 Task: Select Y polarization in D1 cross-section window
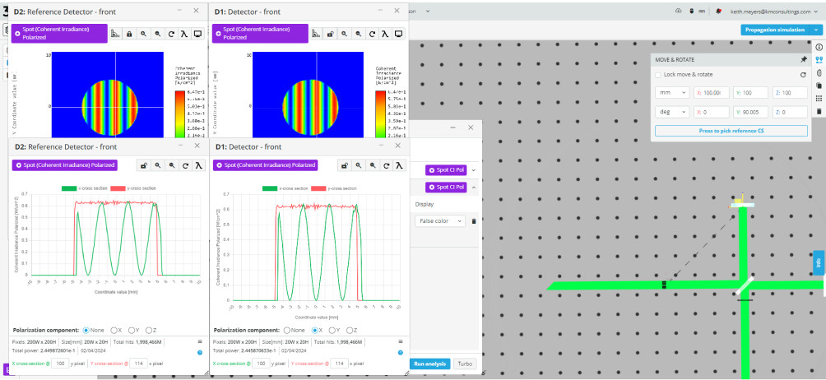point(332,330)
